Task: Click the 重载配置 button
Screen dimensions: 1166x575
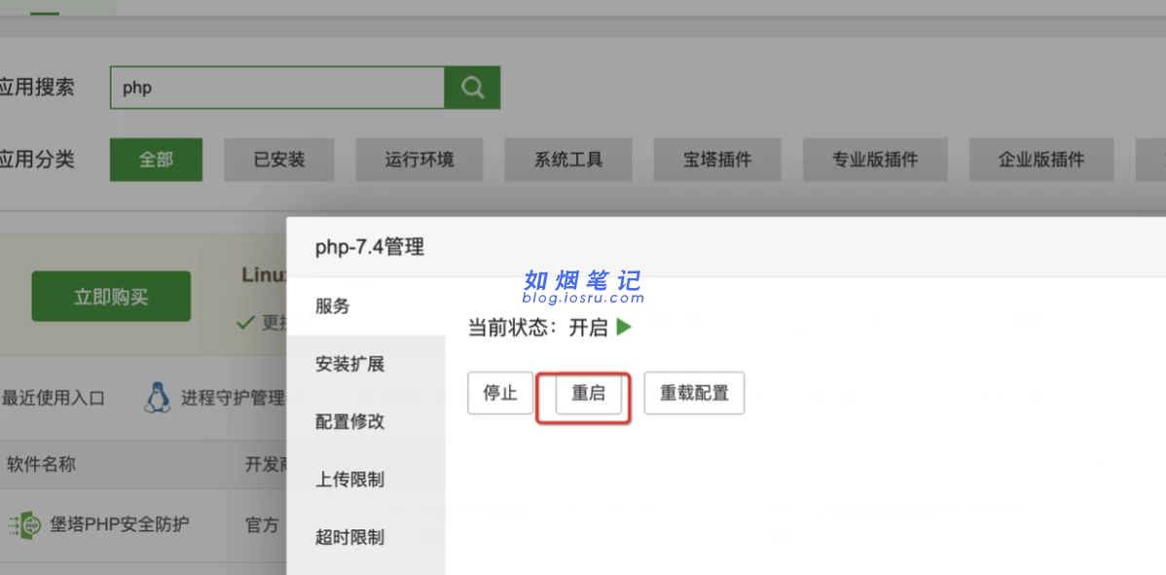Action: 695,393
